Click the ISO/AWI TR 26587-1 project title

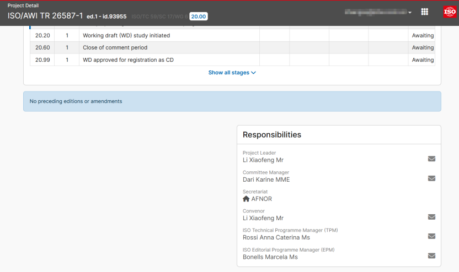45,16
